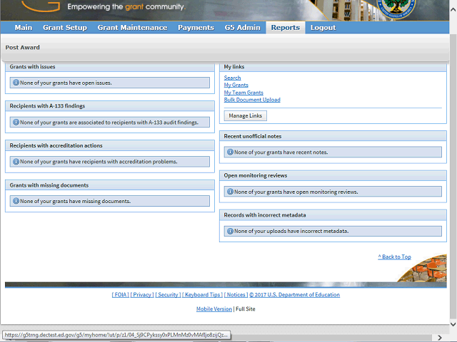Viewport: 457px width, 342px height.
Task: Open the My Team Grants link
Action: point(243,93)
